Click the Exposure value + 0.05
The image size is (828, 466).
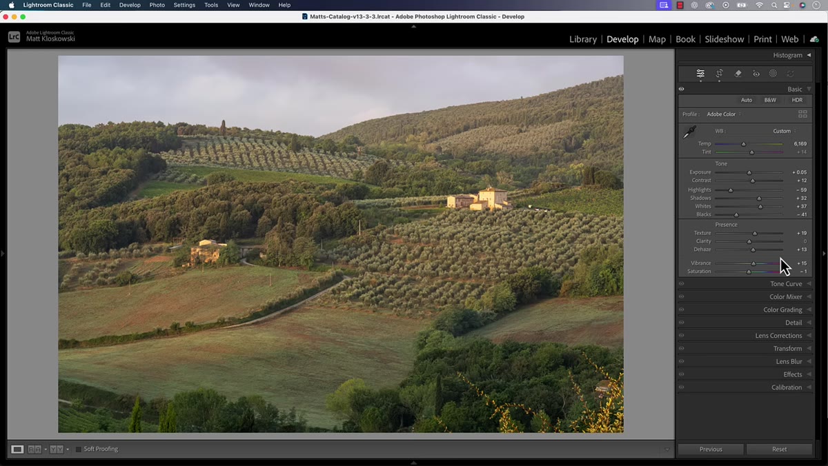click(799, 172)
